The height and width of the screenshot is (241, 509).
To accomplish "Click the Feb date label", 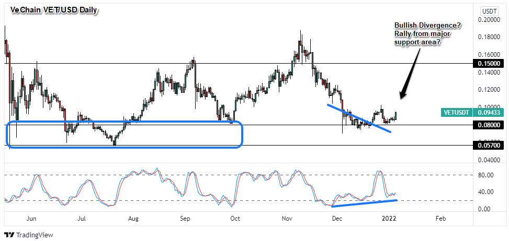I will (440, 219).
